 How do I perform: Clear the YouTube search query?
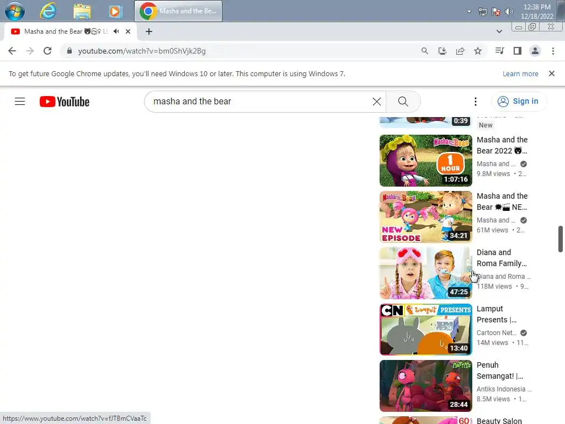376,102
